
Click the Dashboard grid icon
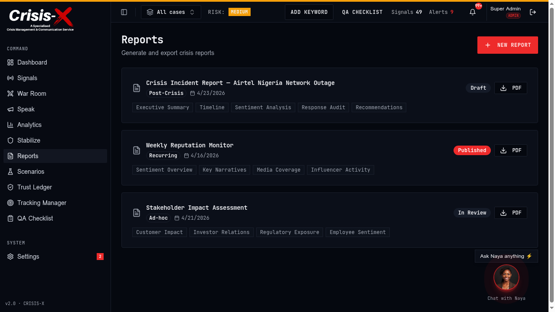[10, 62]
